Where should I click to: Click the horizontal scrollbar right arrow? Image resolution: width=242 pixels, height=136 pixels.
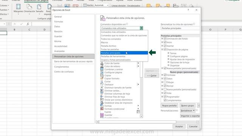[x=198, y=122]
